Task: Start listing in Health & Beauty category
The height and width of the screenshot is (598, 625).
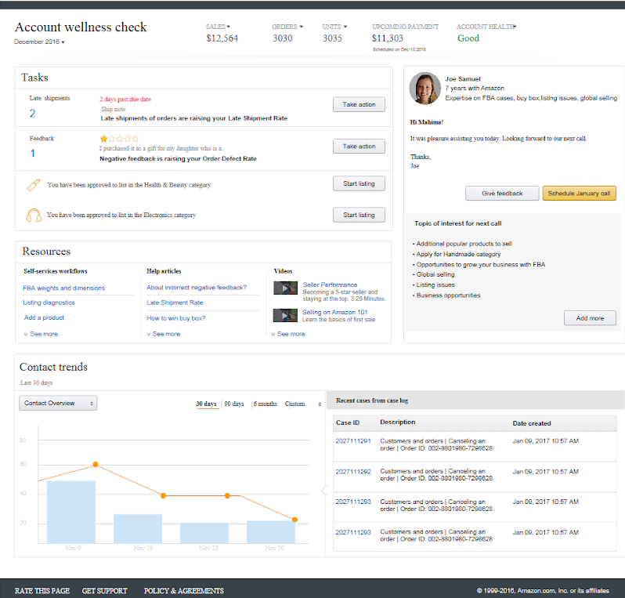Action: 359,183
